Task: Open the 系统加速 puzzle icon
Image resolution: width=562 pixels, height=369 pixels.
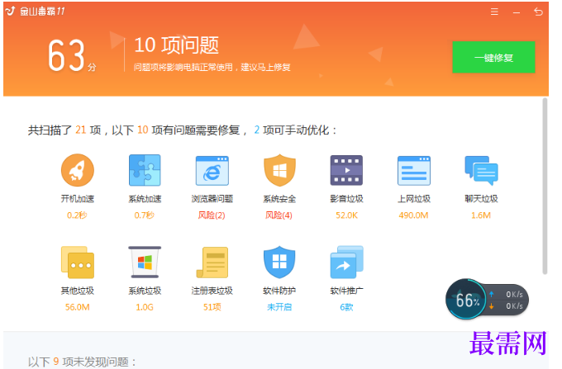Action: (145, 170)
